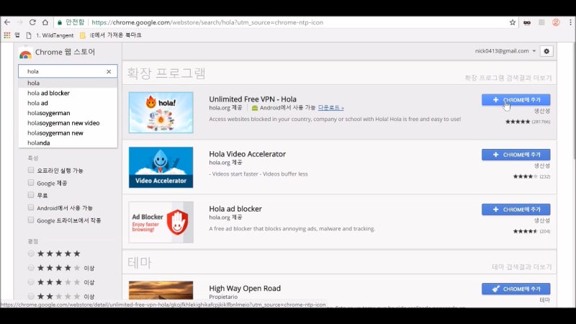Clear the hola search box with X
The height and width of the screenshot is (324, 576).
tap(109, 71)
